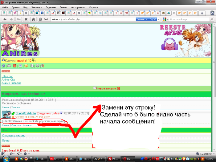Stop loading with the X toolbar button
Screen dimensions: 216x162
(26, 19)
